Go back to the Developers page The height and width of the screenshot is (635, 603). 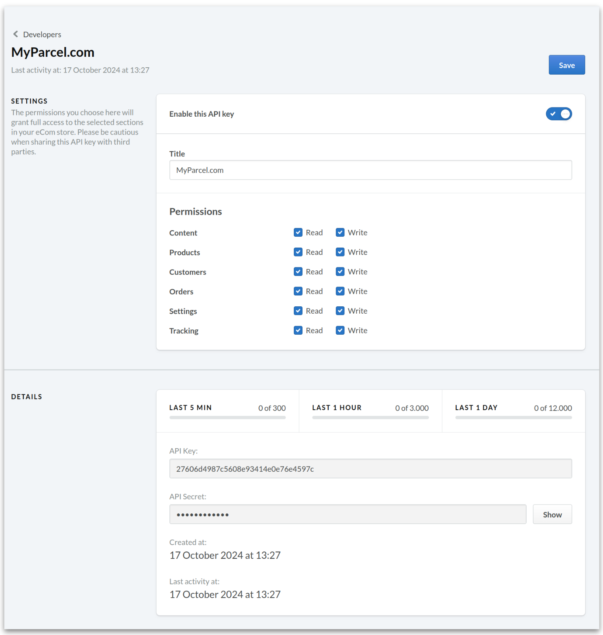[42, 34]
